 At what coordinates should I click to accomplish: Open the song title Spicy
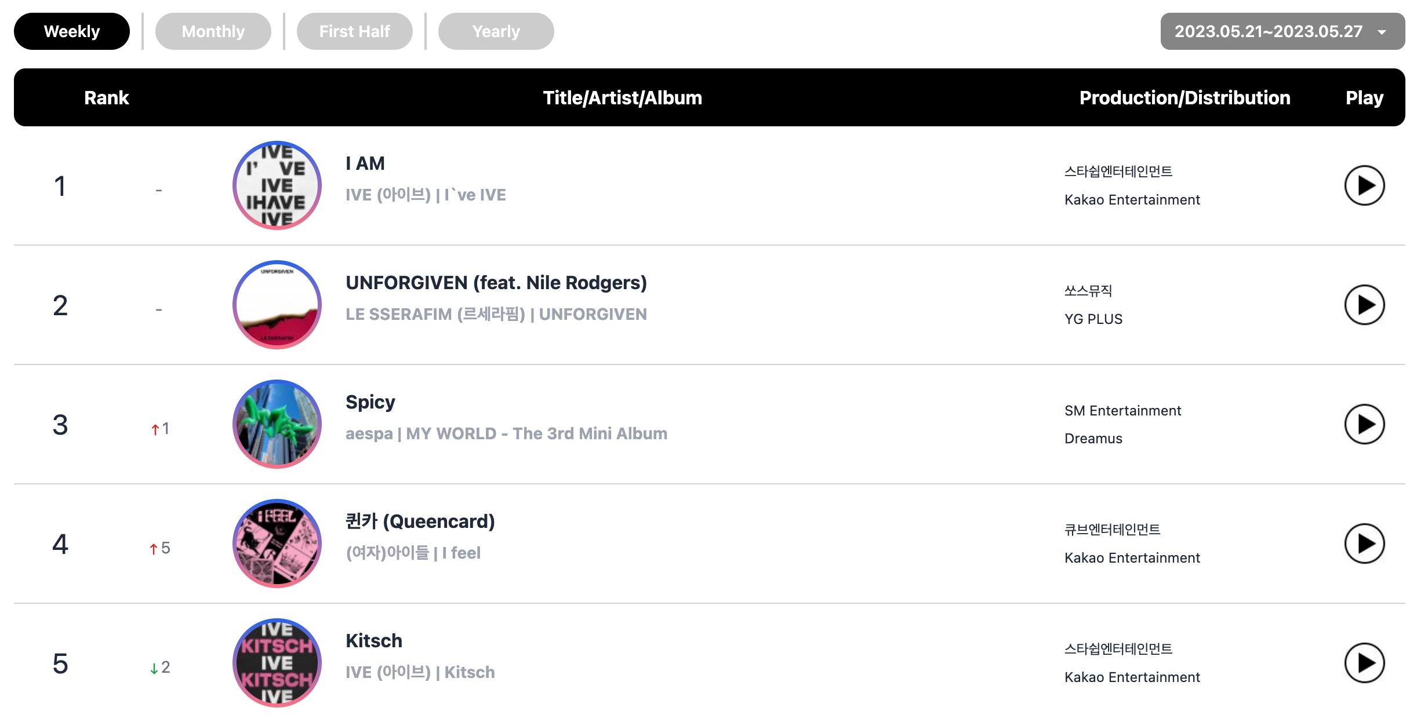[x=370, y=402]
